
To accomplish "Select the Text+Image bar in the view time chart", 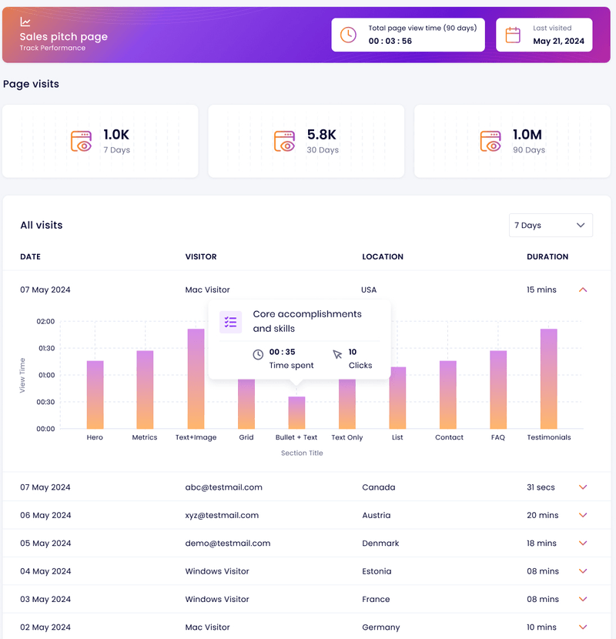I will (194, 377).
